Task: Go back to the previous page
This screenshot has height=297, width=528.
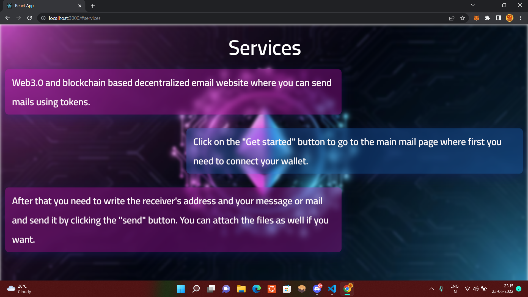Action: click(7, 18)
